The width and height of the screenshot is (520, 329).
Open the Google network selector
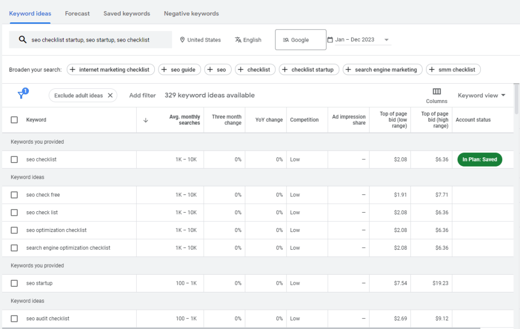click(300, 39)
